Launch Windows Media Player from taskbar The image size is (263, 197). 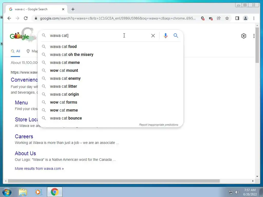click(39, 192)
